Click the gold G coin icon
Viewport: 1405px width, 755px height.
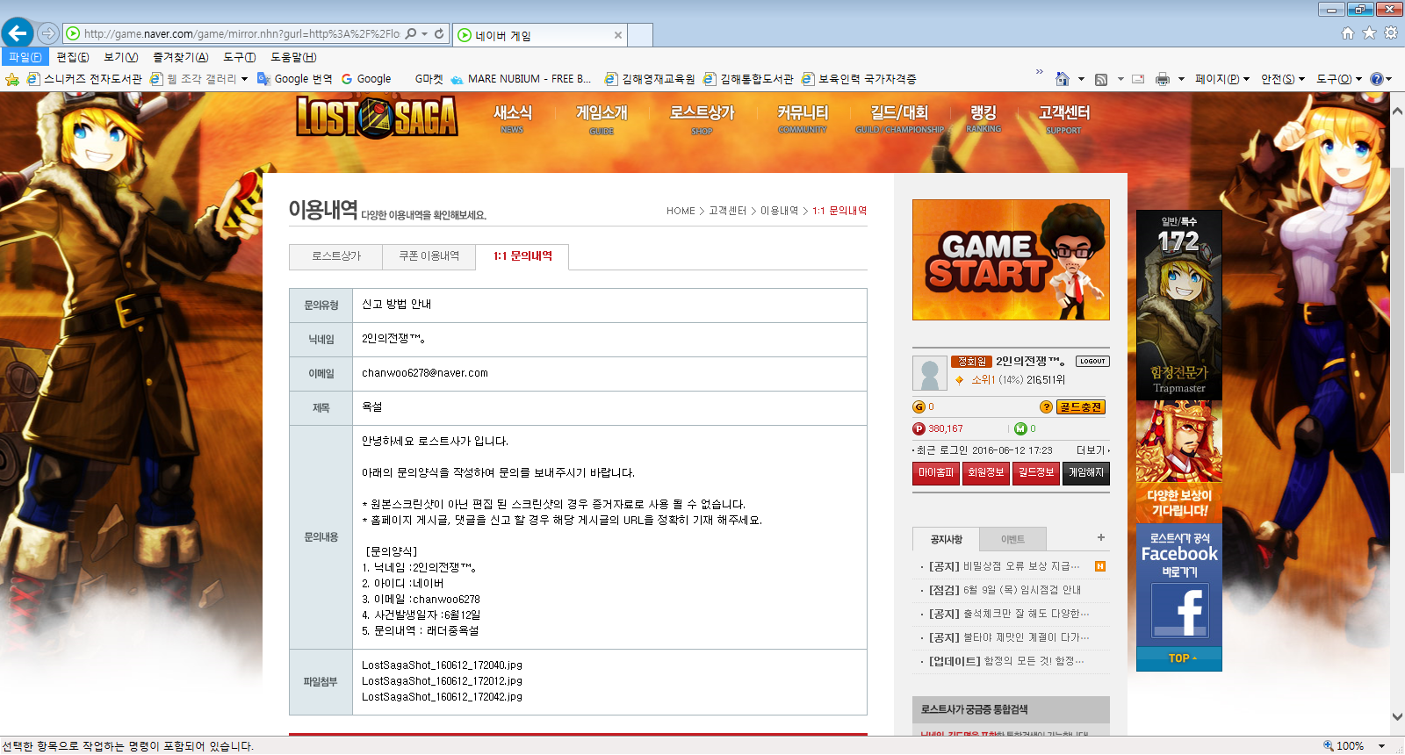(919, 406)
